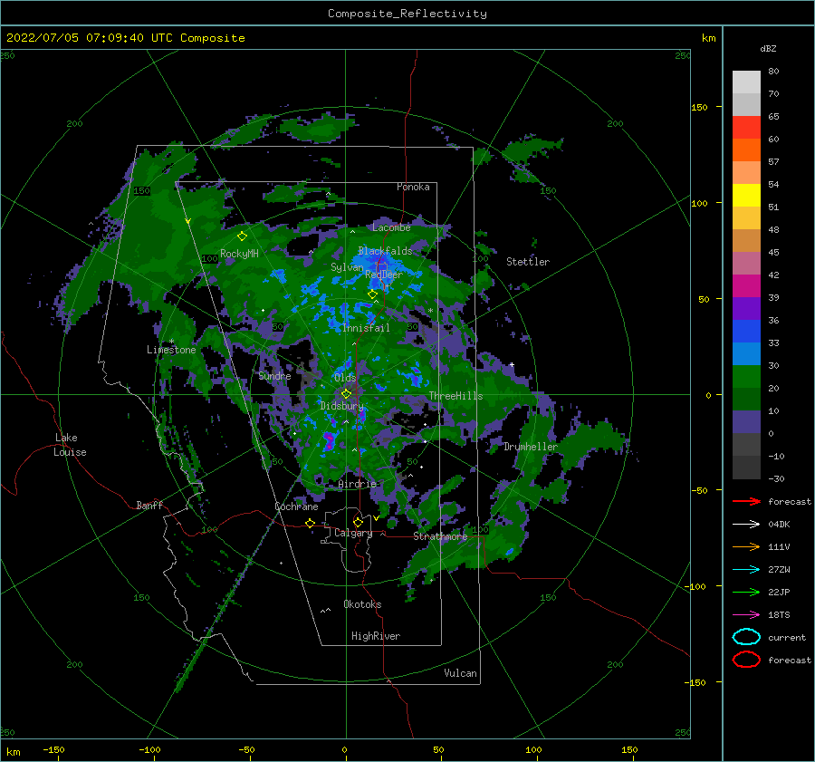The image size is (815, 762).
Task: Click the cyan 'current' ellipse legend icon
Action: click(x=746, y=637)
